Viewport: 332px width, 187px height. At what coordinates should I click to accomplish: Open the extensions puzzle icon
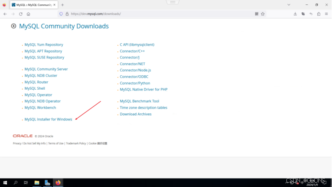tap(319, 14)
